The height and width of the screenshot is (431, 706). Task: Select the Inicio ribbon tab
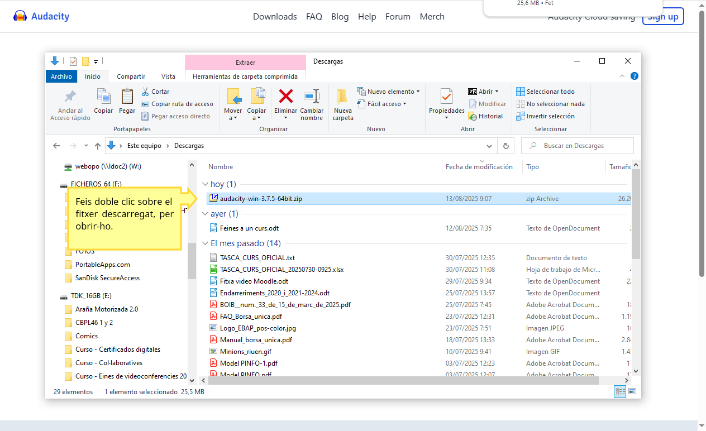(x=93, y=76)
